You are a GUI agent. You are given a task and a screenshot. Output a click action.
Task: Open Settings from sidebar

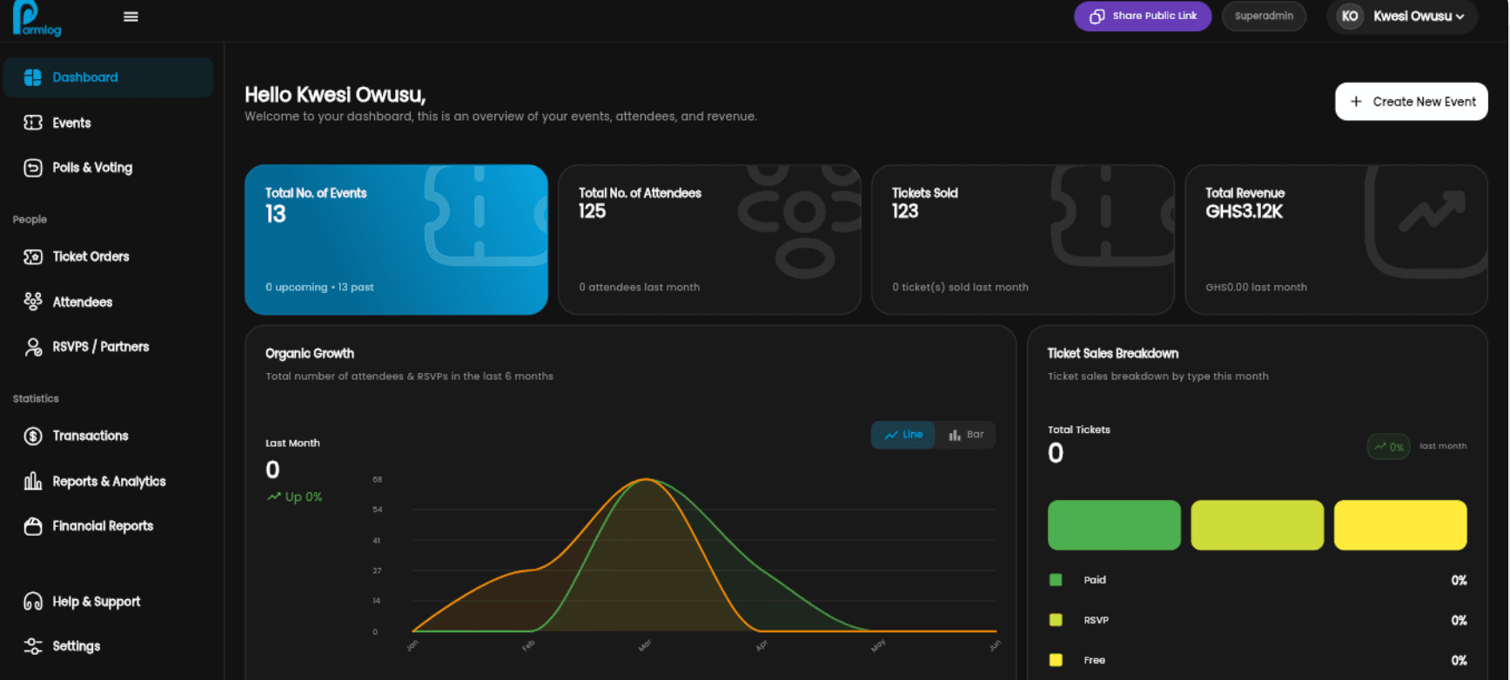coord(108,646)
